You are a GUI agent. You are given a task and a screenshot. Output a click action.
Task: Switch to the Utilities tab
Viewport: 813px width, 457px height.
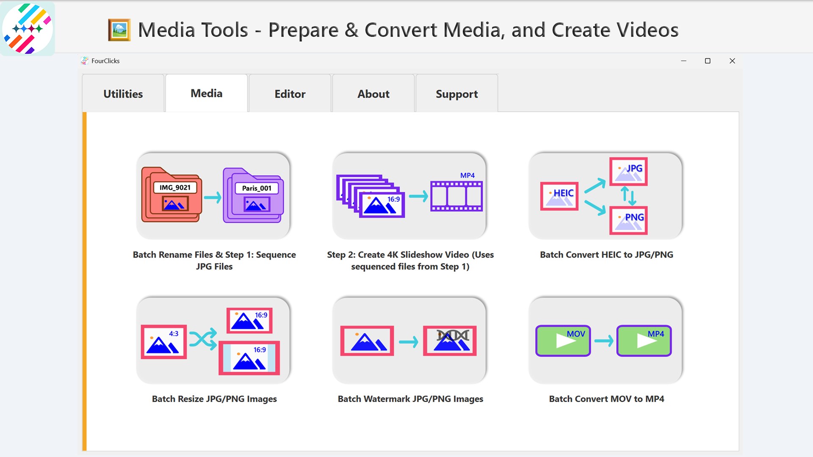123,94
